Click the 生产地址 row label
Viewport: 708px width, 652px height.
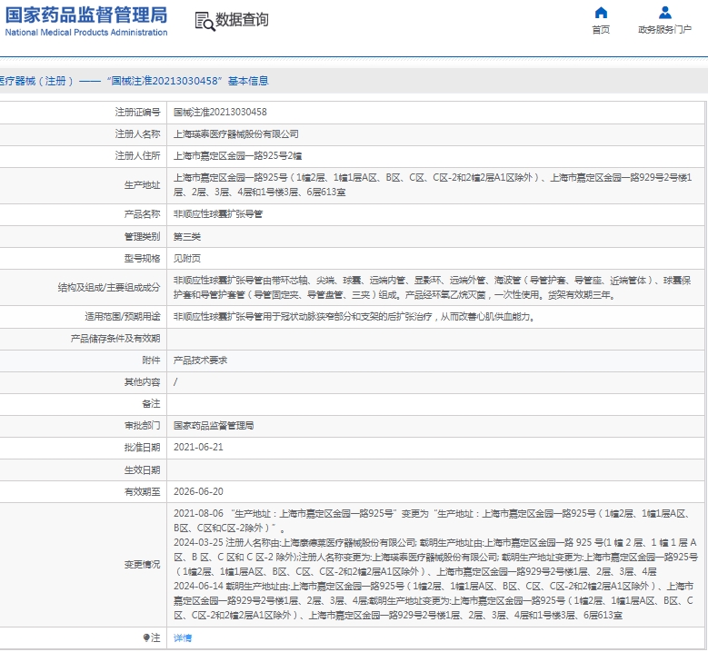click(142, 185)
